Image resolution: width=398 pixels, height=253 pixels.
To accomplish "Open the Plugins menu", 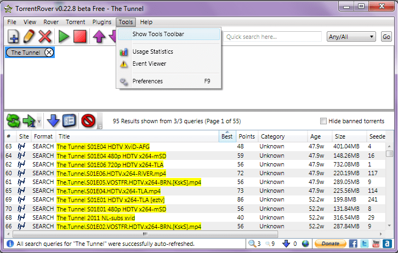I will click(x=101, y=22).
